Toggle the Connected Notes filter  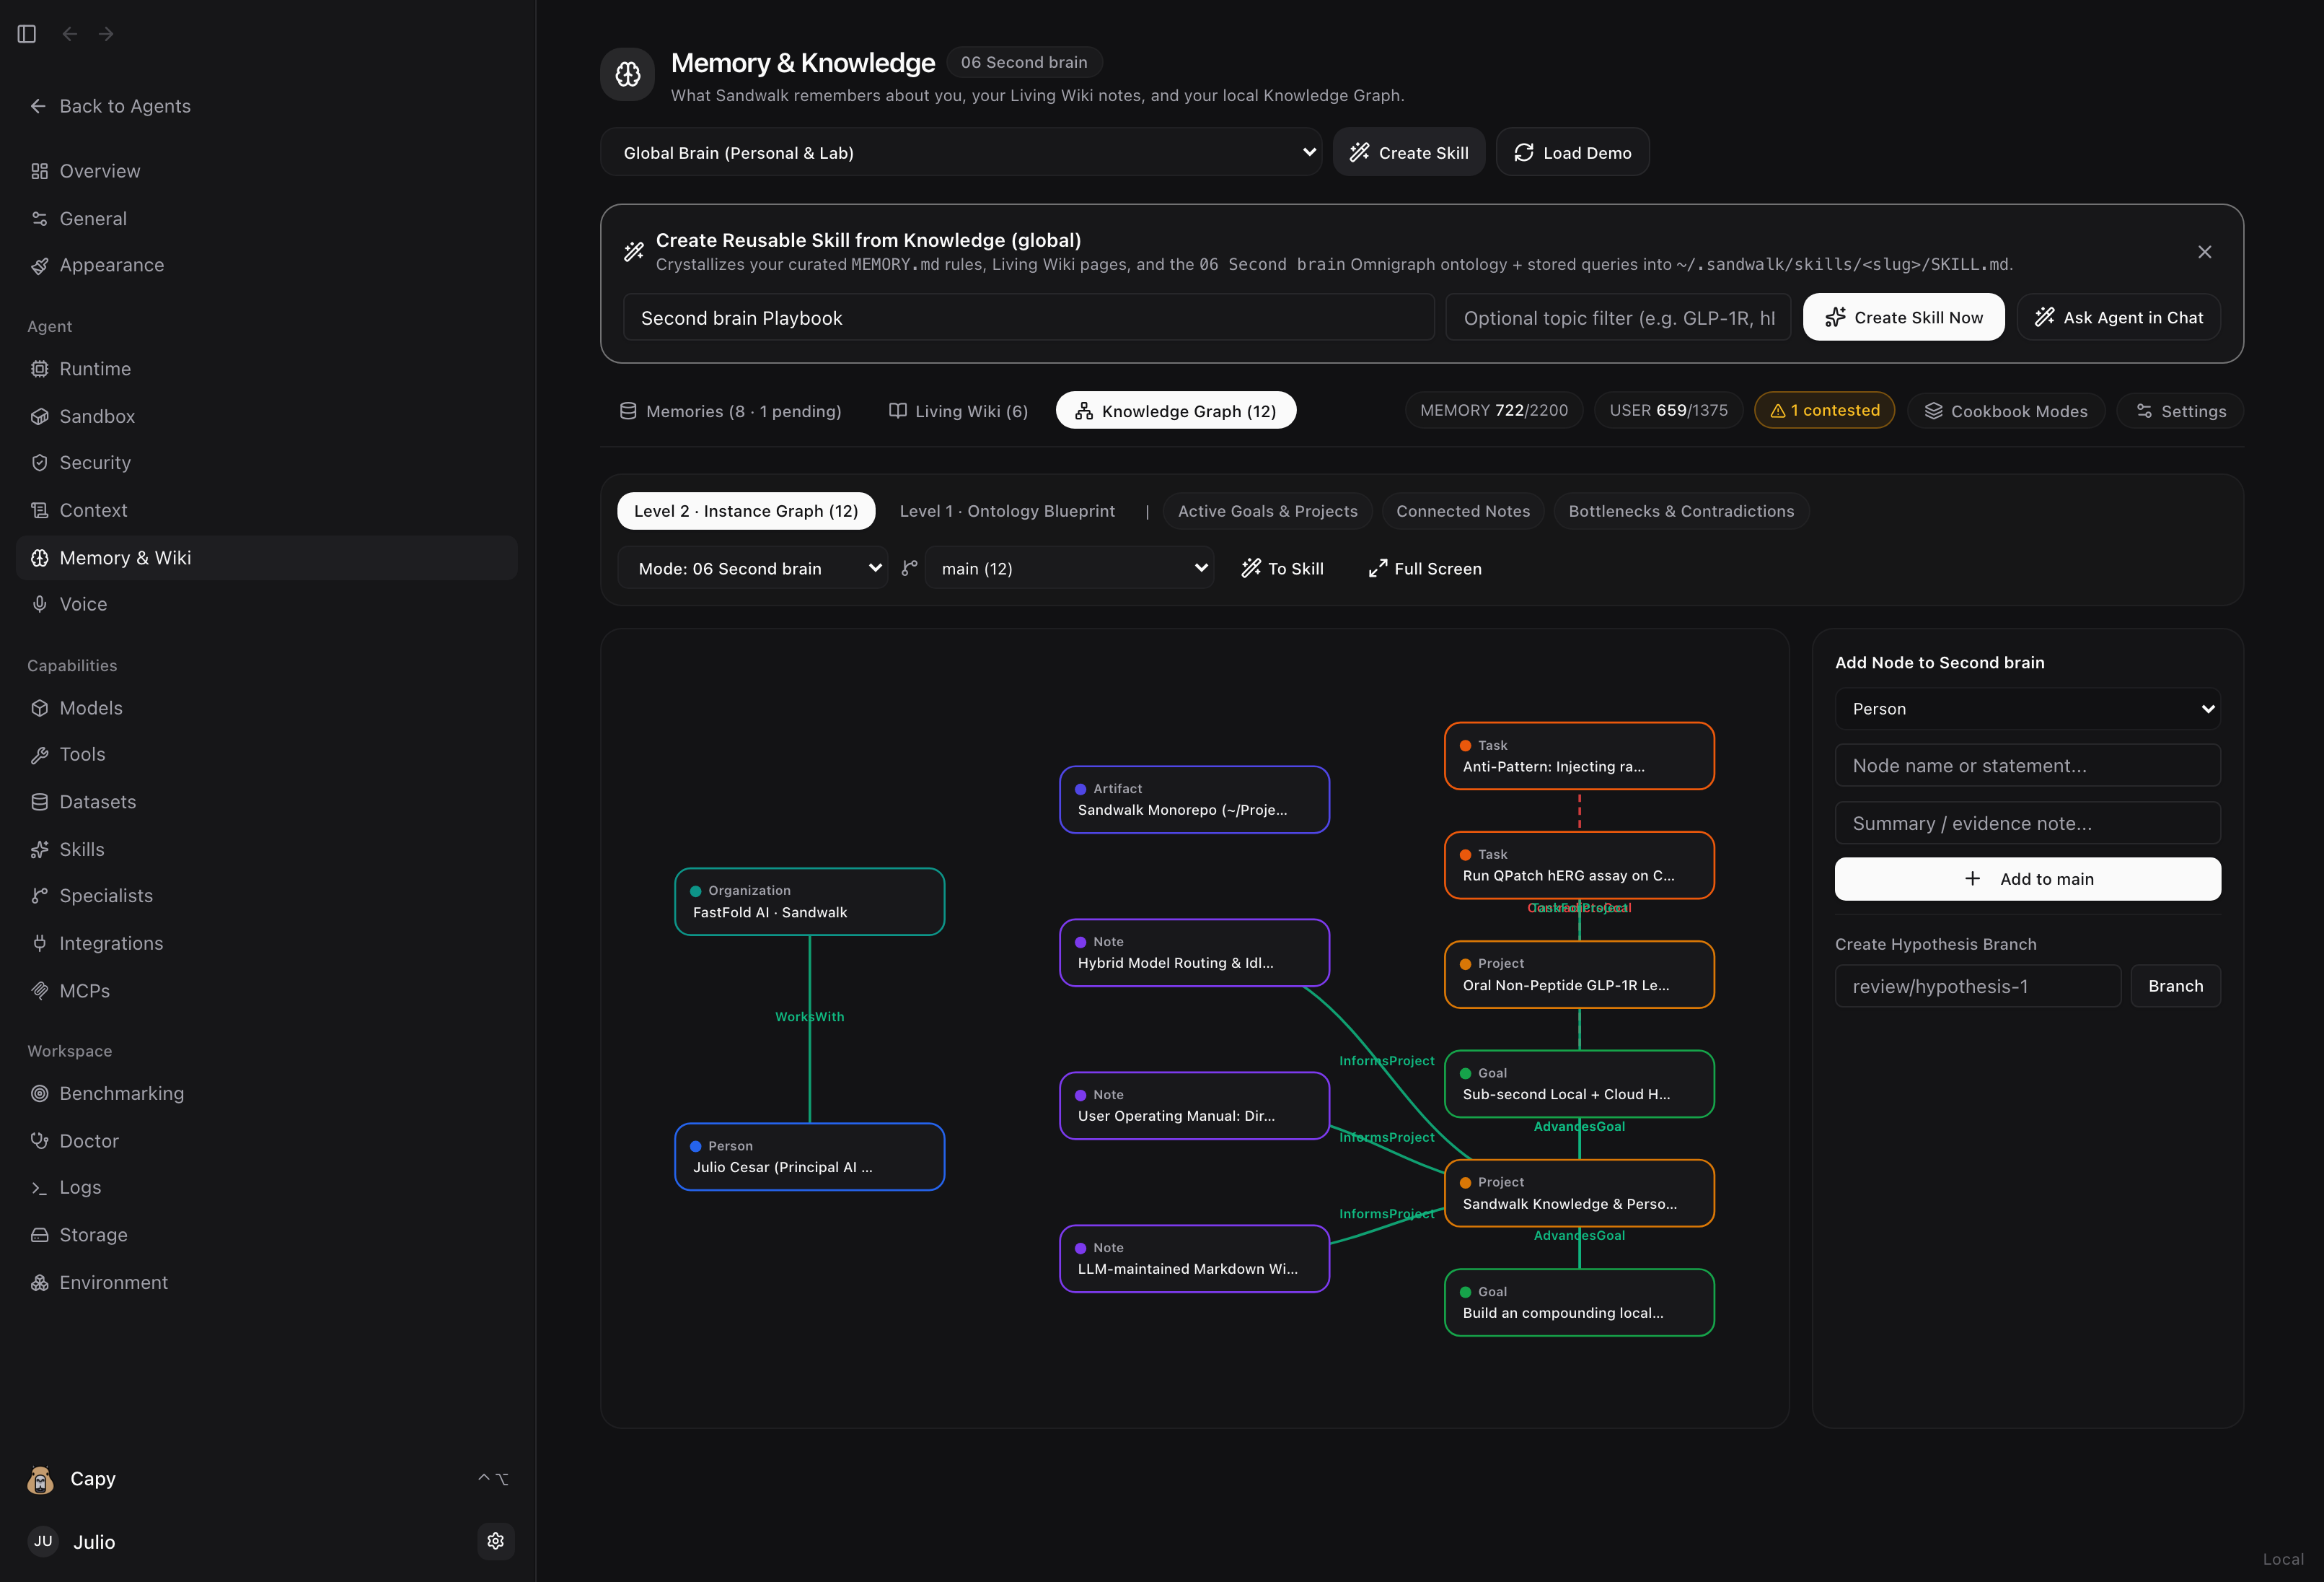click(x=1463, y=511)
